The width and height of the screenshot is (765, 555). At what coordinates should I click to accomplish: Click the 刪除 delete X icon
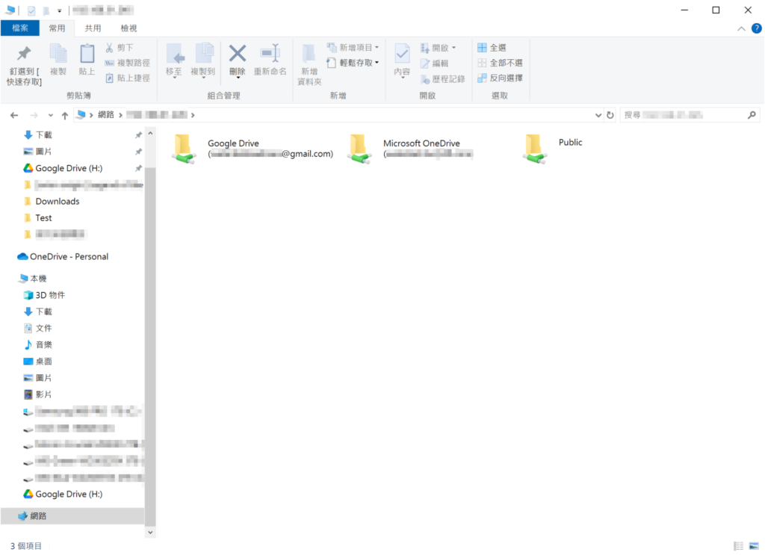click(x=237, y=54)
